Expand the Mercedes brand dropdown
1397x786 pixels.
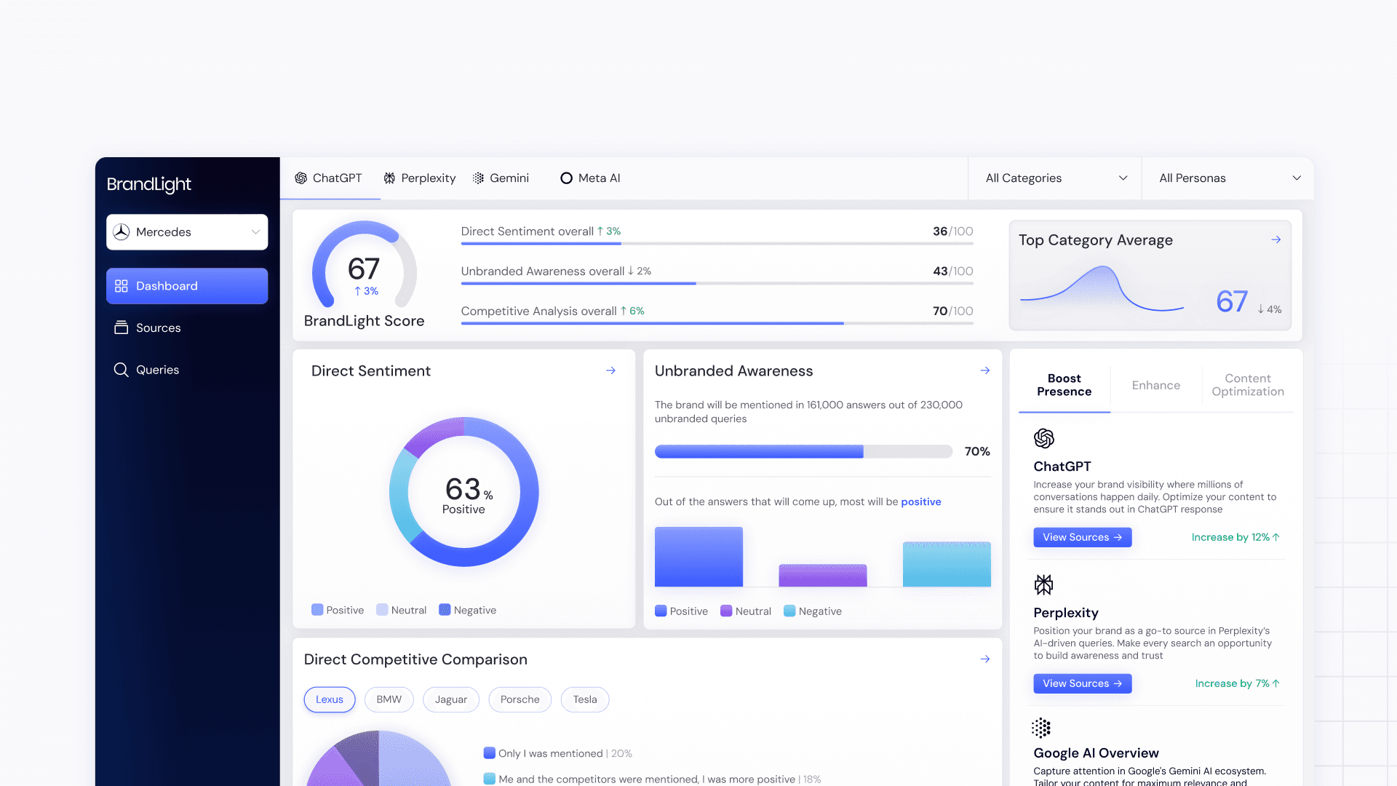click(x=187, y=232)
